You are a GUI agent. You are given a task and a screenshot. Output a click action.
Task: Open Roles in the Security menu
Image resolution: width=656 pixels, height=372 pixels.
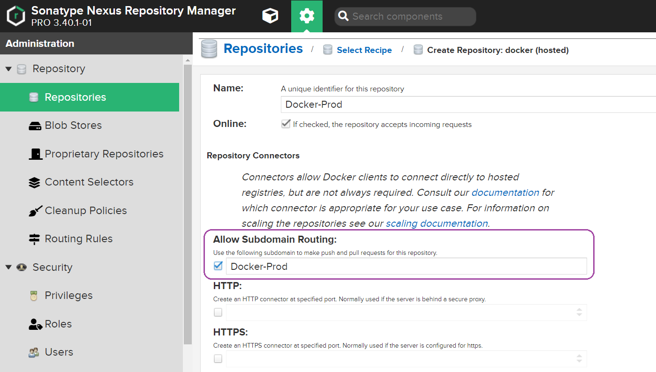pos(58,324)
